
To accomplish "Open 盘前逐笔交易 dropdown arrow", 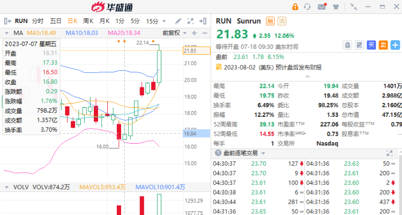I will point(263,153).
